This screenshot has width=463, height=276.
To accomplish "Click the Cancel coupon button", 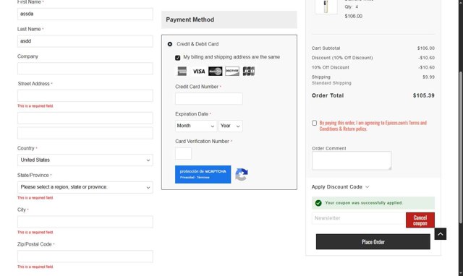I will 420,220.
